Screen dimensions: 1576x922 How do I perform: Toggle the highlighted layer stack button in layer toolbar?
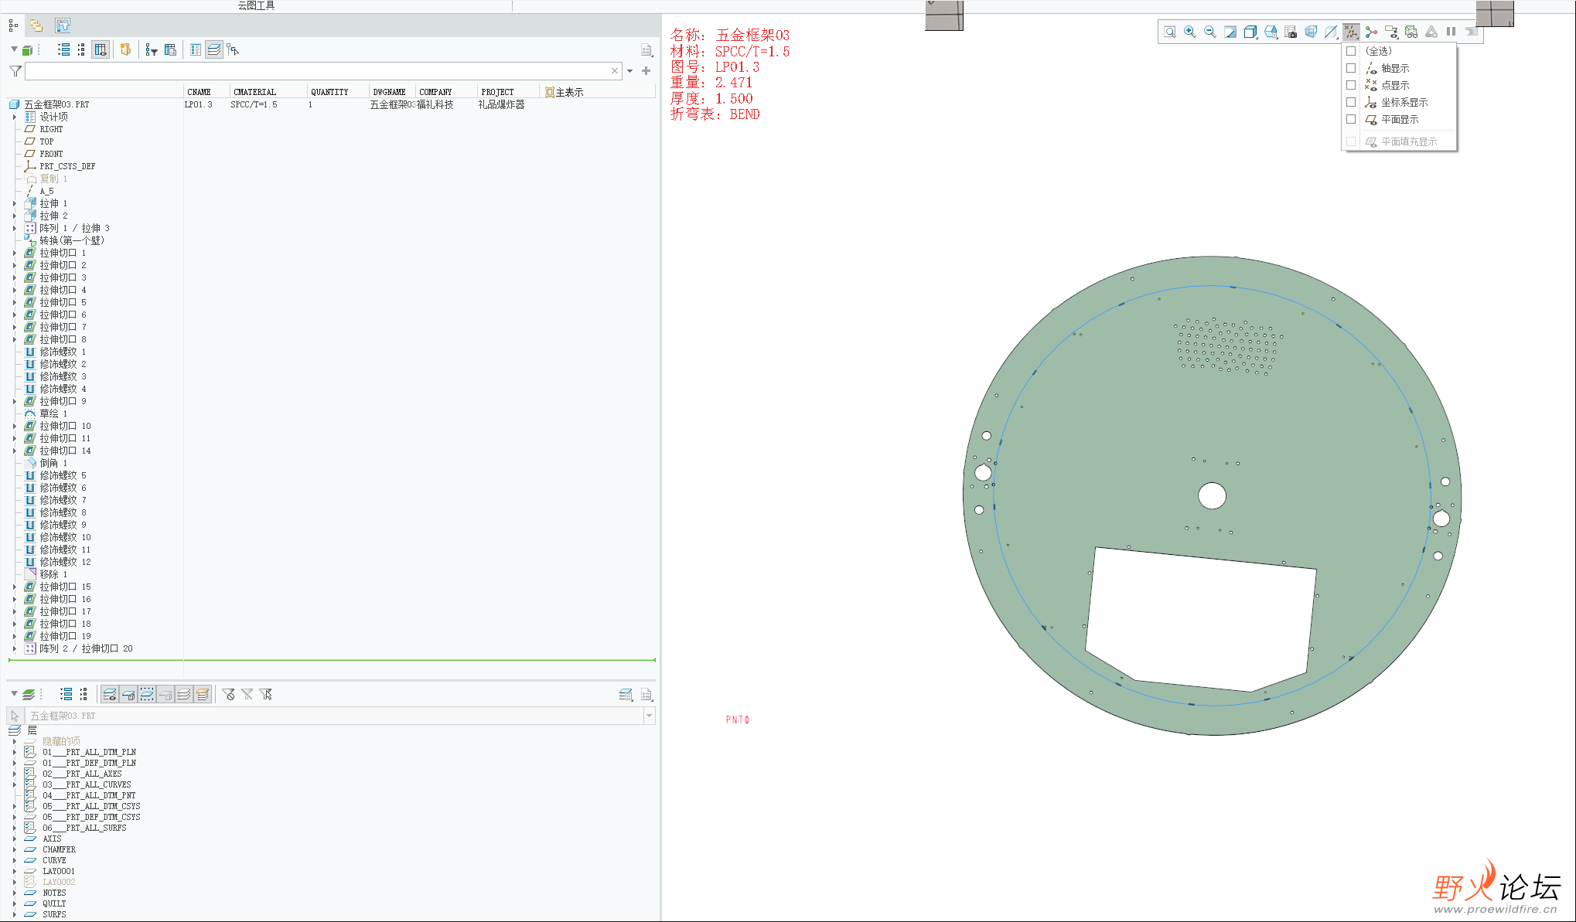pos(203,694)
